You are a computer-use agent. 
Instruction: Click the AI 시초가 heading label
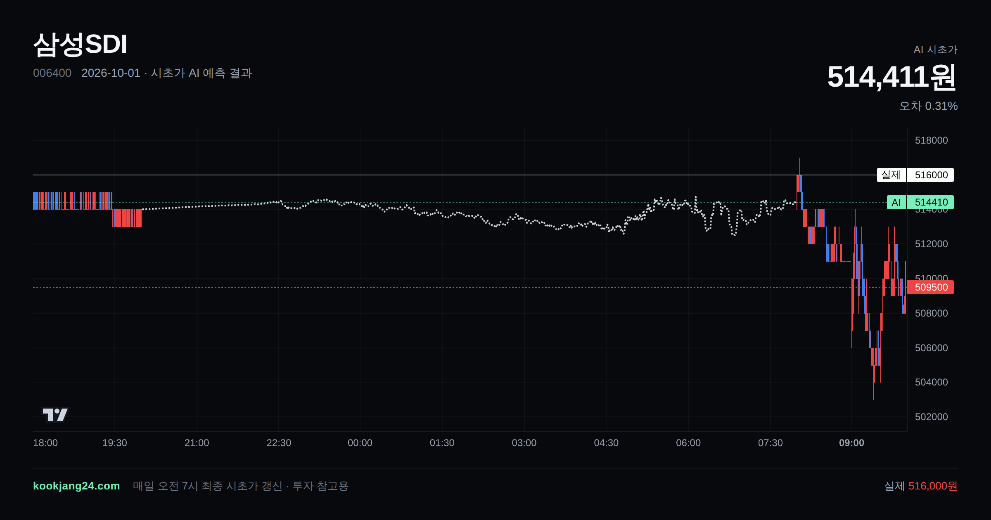(x=935, y=50)
